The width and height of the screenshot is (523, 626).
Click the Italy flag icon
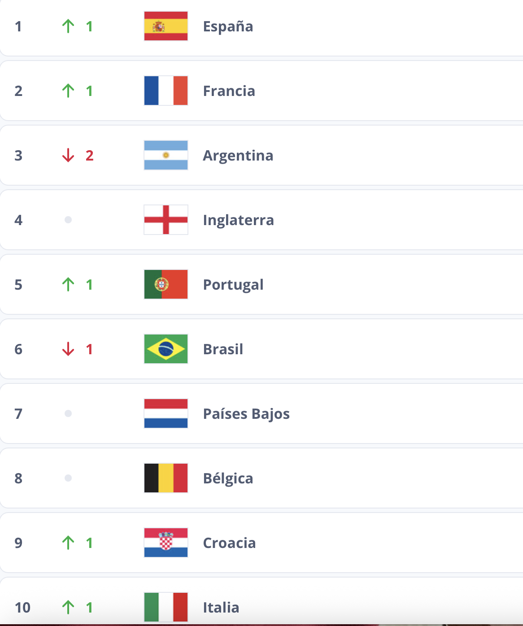166,608
